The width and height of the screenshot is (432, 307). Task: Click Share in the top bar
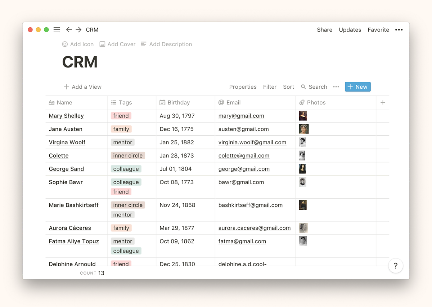coord(324,30)
